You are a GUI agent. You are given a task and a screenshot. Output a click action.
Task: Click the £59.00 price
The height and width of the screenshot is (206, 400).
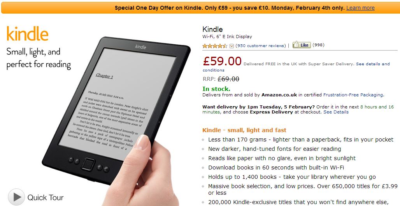click(222, 61)
